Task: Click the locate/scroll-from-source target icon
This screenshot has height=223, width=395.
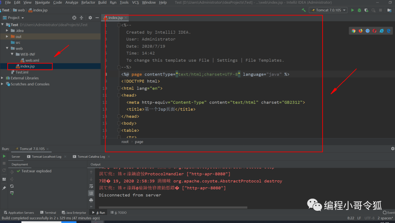Action: (x=74, y=18)
